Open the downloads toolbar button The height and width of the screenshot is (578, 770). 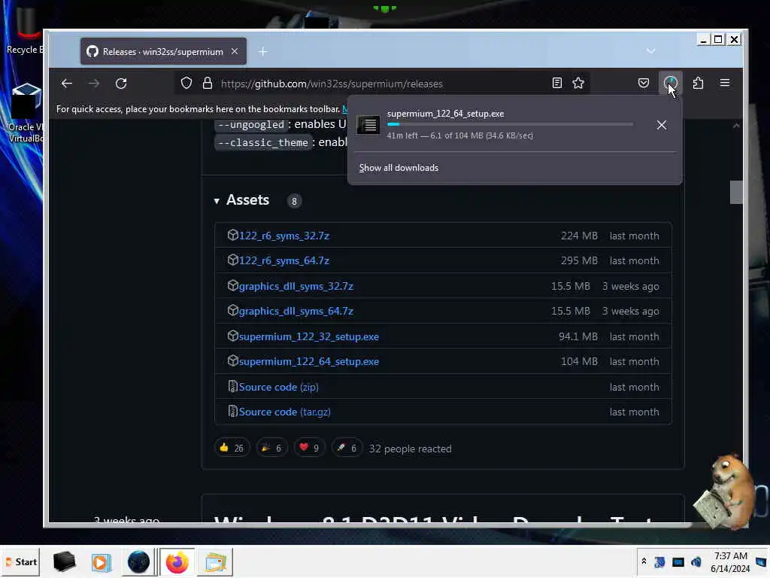pos(670,83)
